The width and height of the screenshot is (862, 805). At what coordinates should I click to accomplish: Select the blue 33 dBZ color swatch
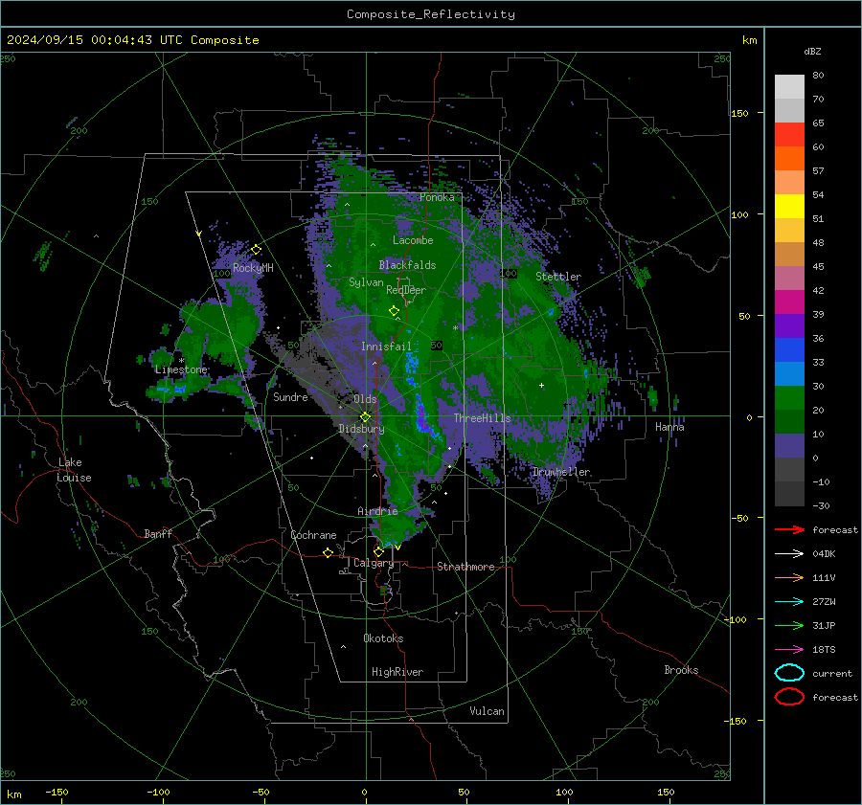(x=789, y=349)
